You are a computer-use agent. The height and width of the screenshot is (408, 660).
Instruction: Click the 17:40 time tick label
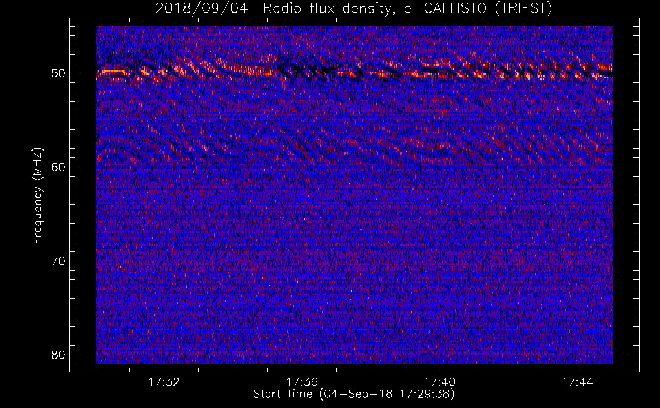point(440,382)
